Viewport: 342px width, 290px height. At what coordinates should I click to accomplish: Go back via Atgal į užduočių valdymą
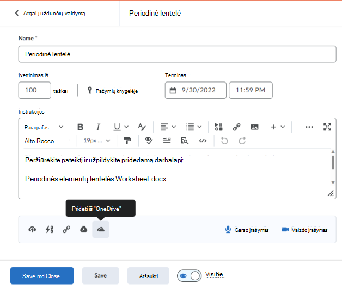pyautogui.click(x=50, y=13)
